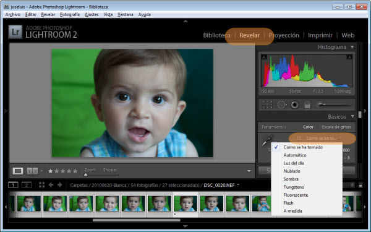Pick the white balance eyedropper tool
Image resolution: width=371 pixels, height=232 pixels.
point(268,140)
